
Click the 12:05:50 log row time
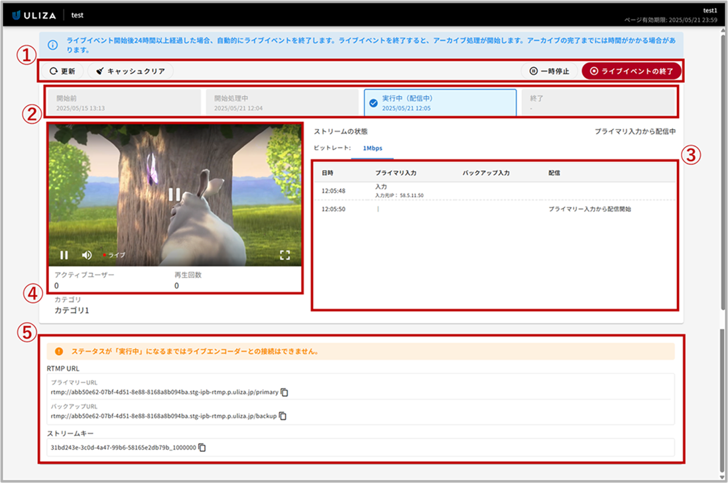coord(334,209)
